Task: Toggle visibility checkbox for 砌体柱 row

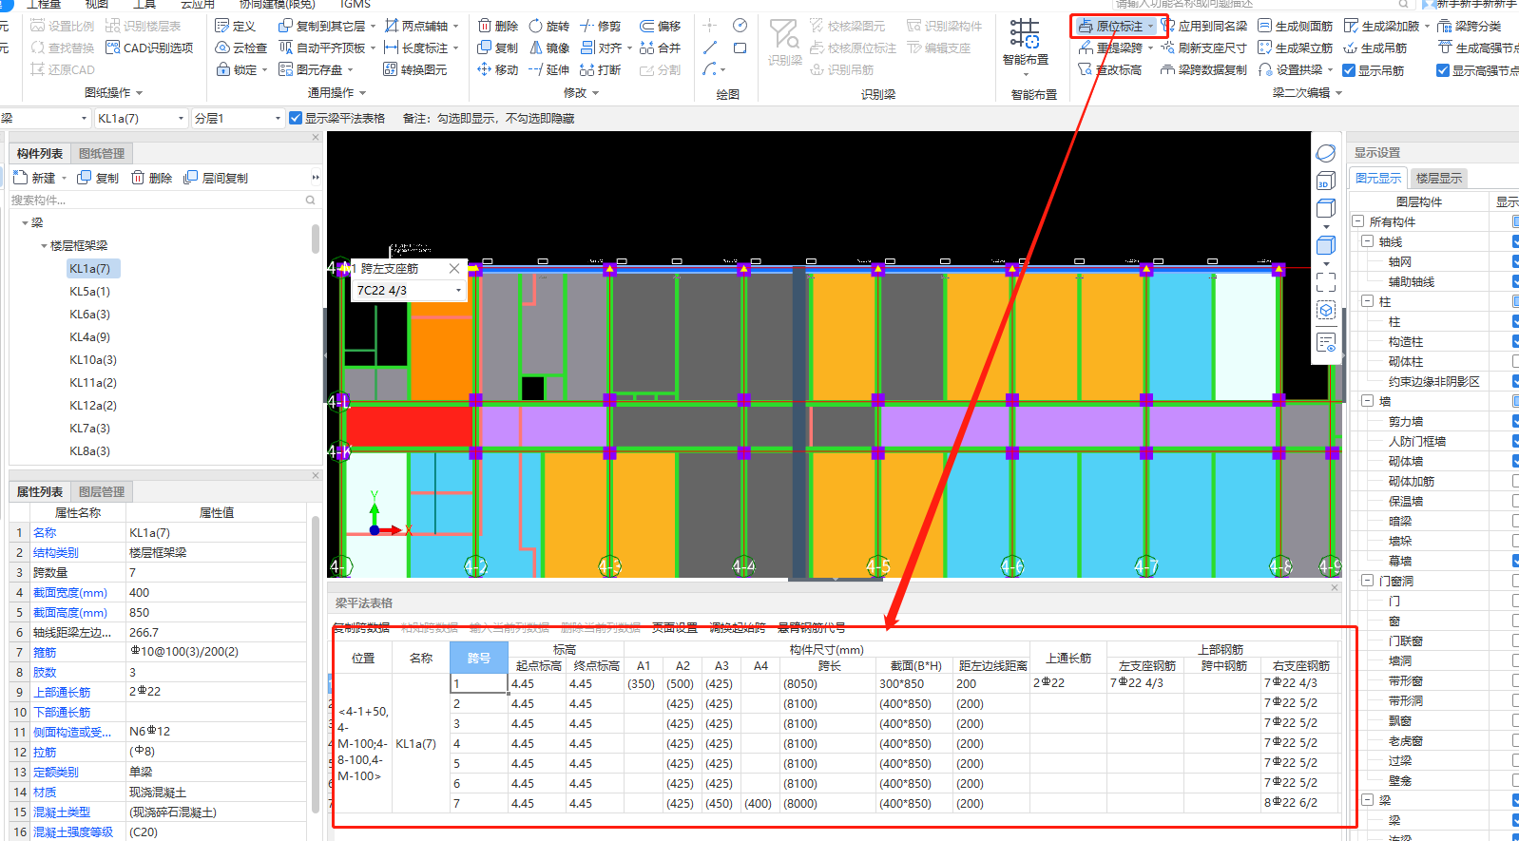Action: [1515, 361]
